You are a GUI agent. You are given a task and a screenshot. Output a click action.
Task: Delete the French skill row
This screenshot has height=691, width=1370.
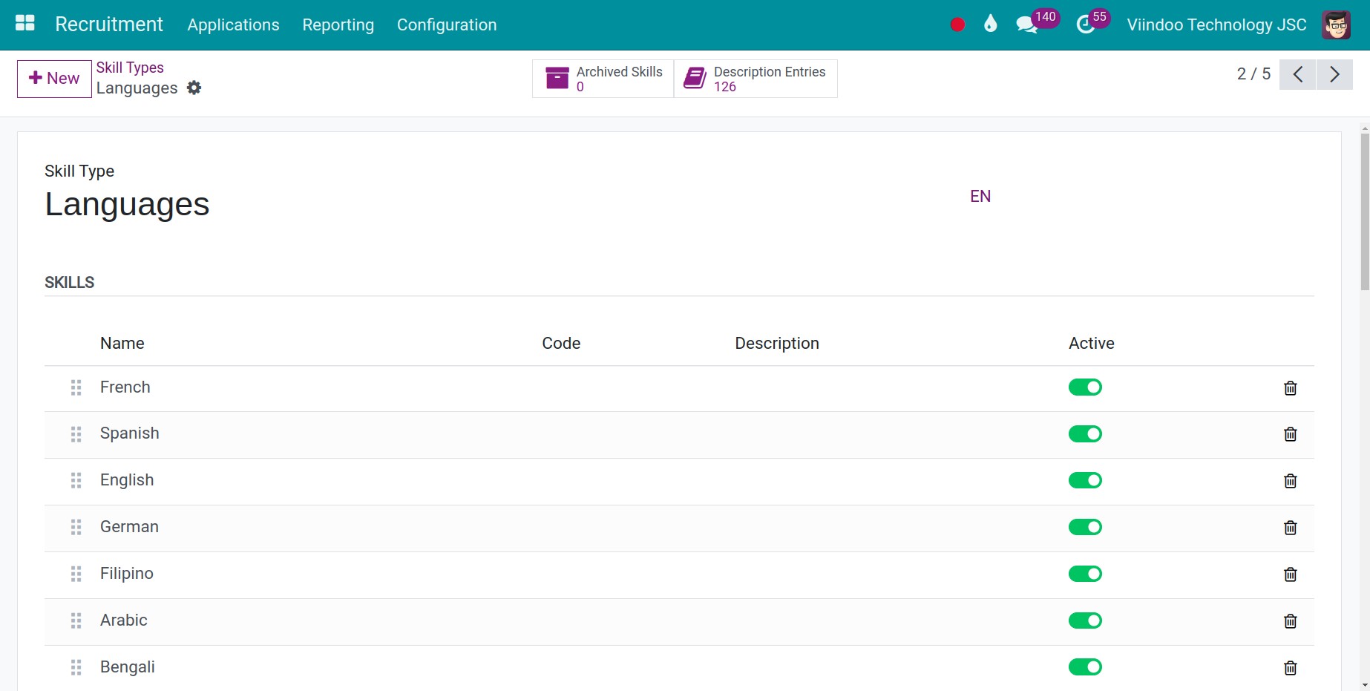coord(1290,388)
